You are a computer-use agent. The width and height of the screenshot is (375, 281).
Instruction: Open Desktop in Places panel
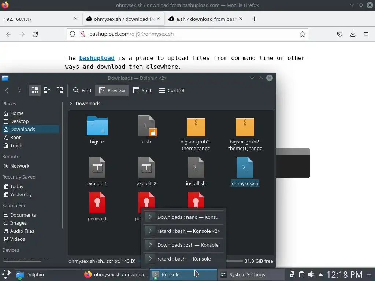coord(31,121)
